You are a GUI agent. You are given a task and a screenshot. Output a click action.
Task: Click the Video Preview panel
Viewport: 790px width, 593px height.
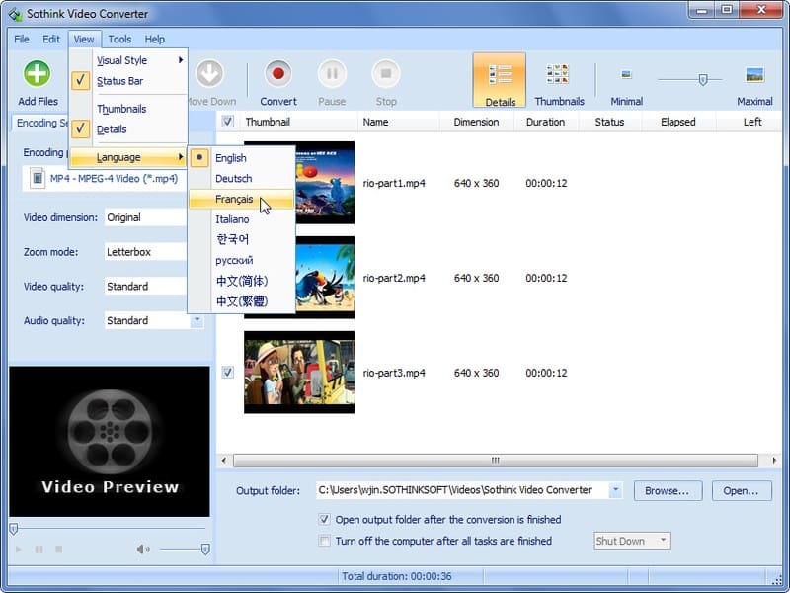point(110,441)
